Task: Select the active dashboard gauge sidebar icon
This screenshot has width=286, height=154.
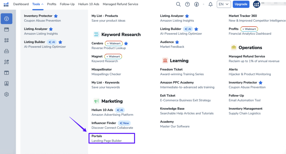Action: 6,19
